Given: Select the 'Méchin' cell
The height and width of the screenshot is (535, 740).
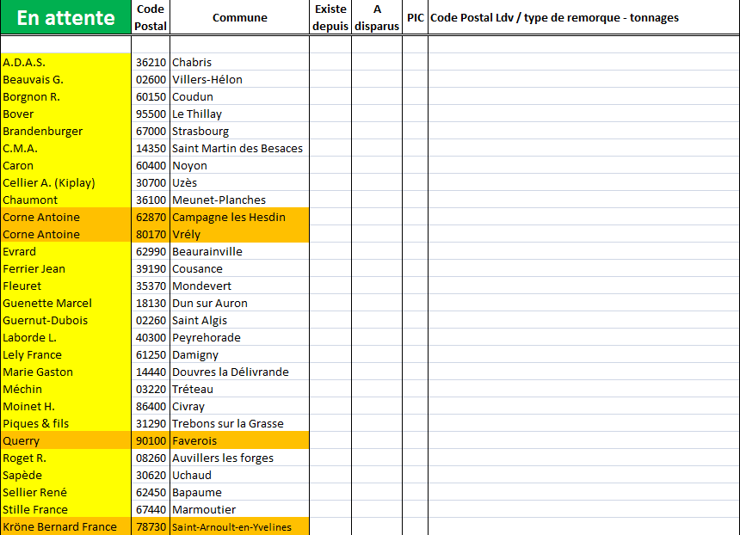Looking at the screenshot, I should coord(65,390).
